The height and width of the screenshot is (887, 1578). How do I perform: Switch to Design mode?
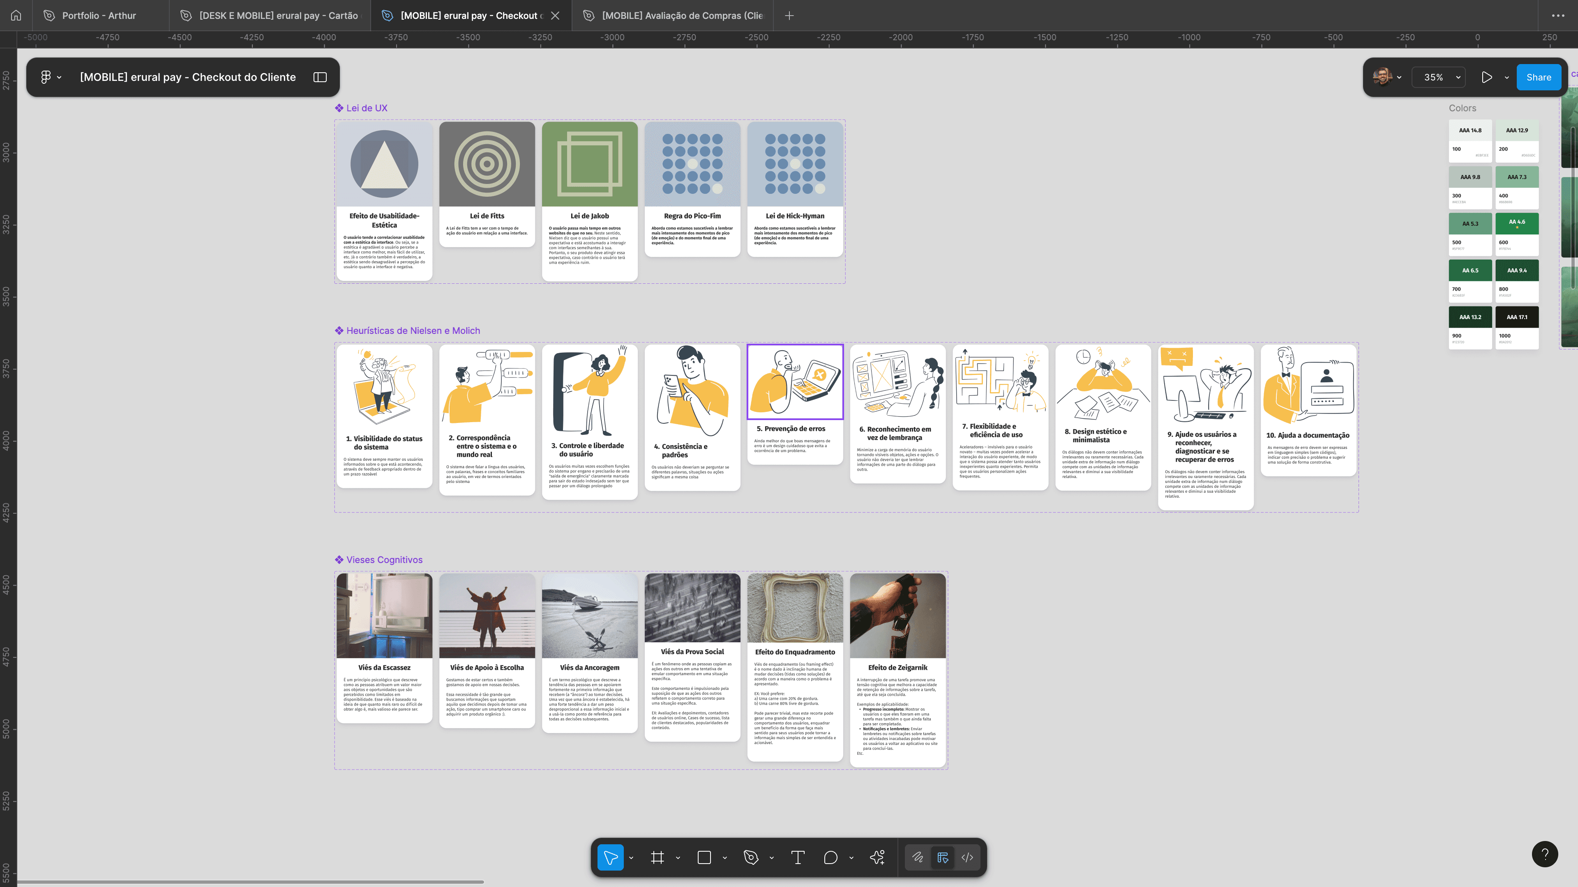(x=943, y=857)
